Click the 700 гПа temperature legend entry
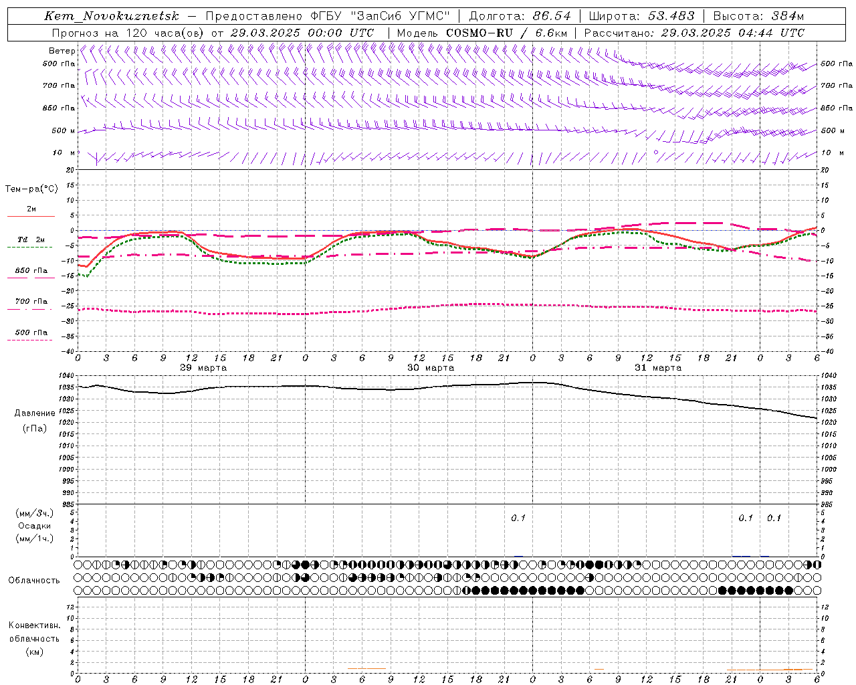The width and height of the screenshot is (856, 685). point(31,302)
